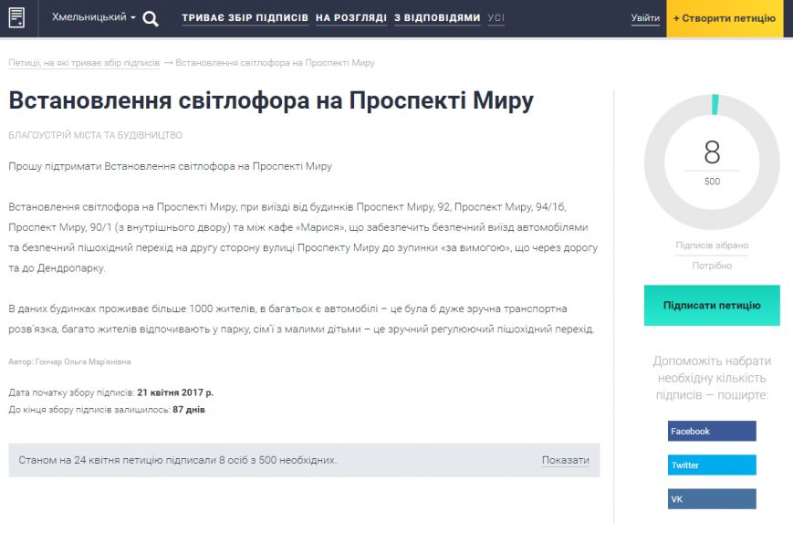
Task: Click the author name Гончар Ольга Мар'янівна
Action: (83, 362)
